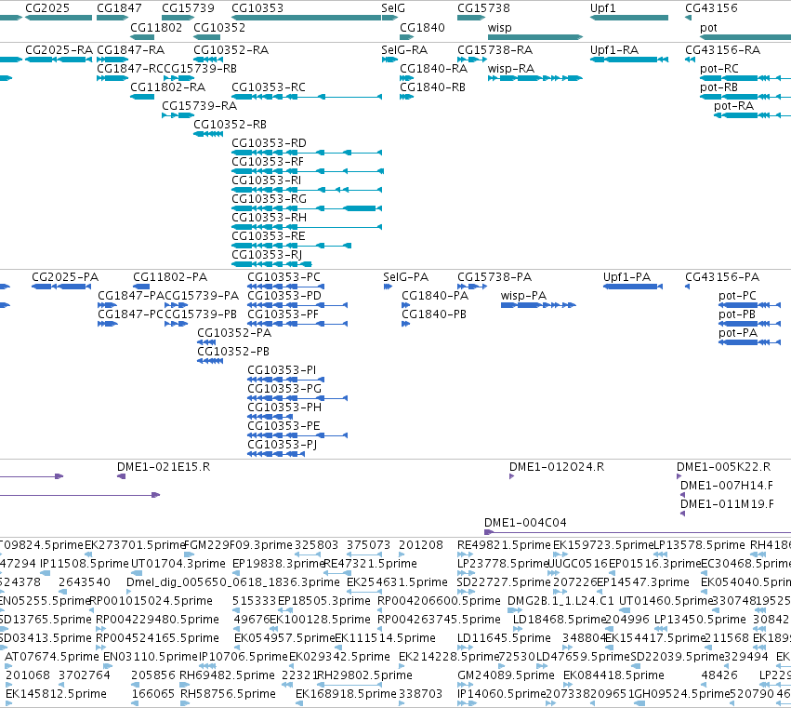The image size is (791, 708).
Task: Open the CG15739-RA transcript label
Action: 199,106
